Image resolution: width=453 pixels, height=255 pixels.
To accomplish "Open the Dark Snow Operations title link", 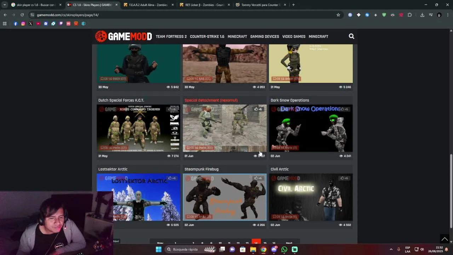I will 290,100.
